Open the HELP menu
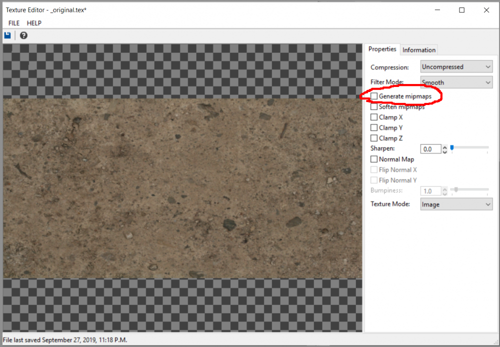The height and width of the screenshot is (347, 500). pyautogui.click(x=34, y=23)
